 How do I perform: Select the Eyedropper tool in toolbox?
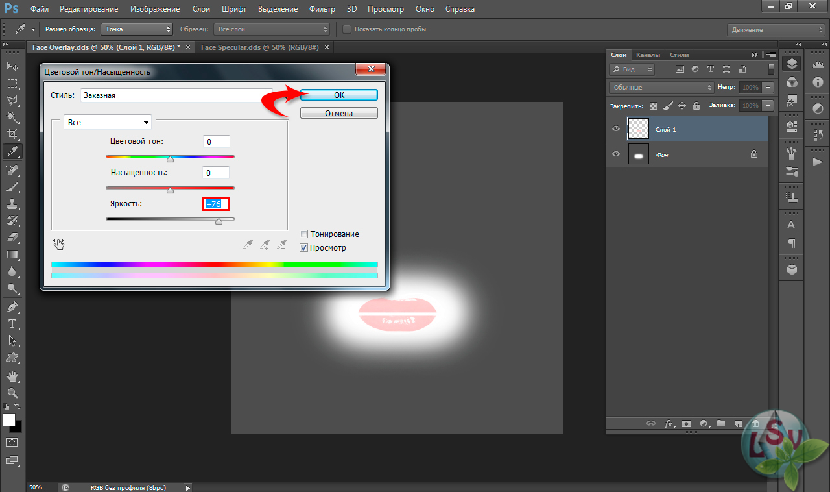coord(12,152)
